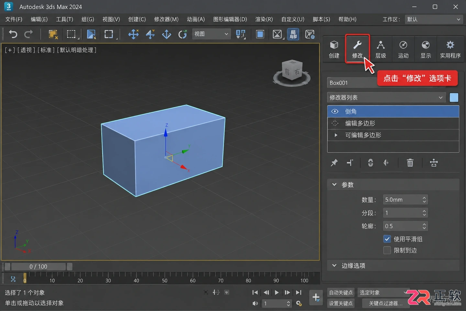
Task: Click the 局部 render icon
Action: point(293,34)
